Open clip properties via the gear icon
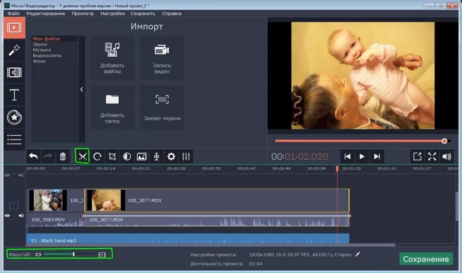This screenshot has width=462, height=273. point(171,156)
